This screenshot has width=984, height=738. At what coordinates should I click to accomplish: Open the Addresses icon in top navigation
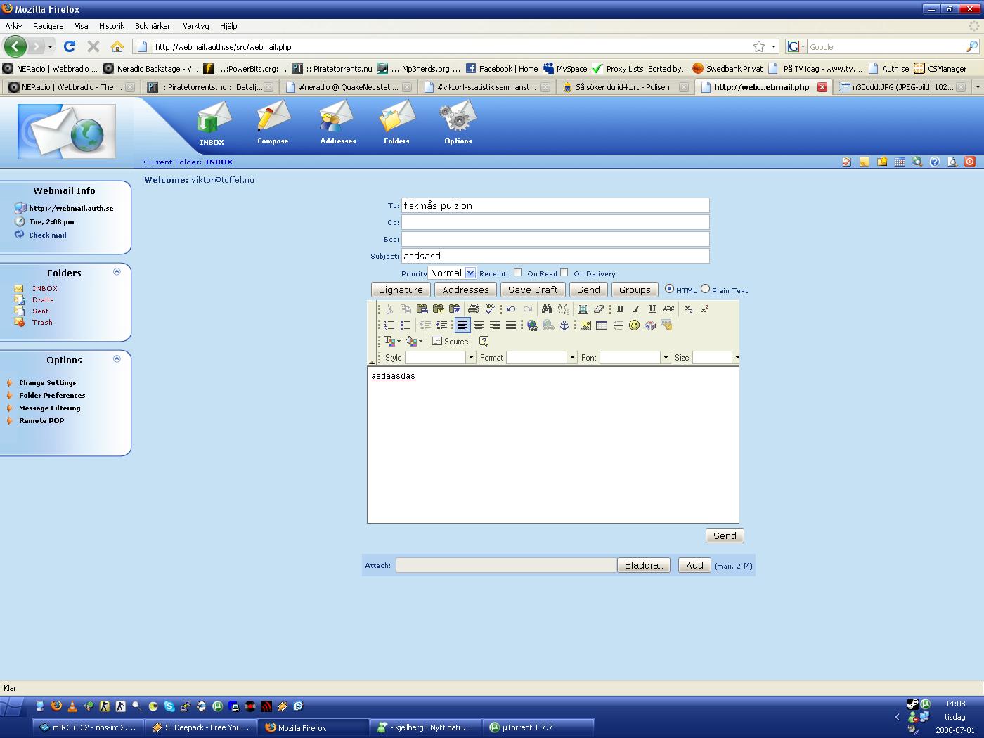(337, 123)
